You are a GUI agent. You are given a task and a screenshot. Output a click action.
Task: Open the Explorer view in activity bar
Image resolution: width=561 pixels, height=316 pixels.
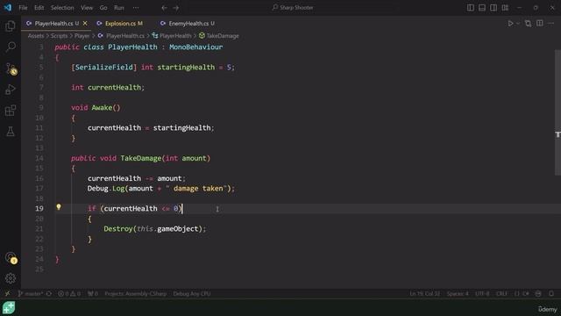pos(11,25)
